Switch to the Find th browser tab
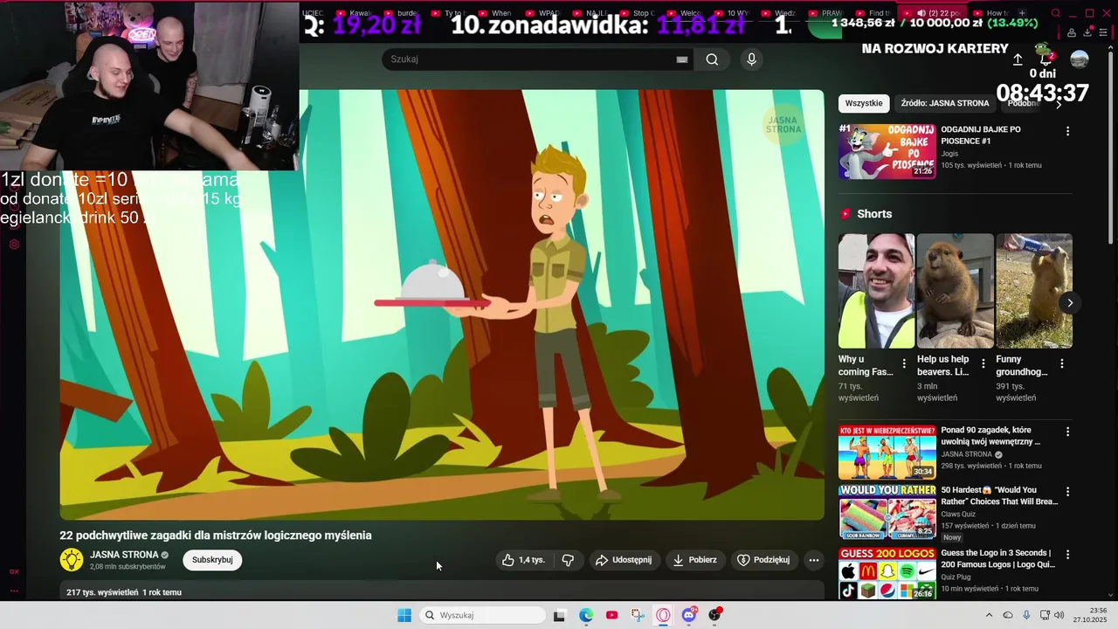 (x=874, y=13)
